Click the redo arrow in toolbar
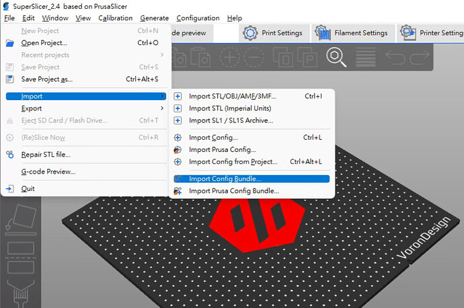 coord(420,56)
